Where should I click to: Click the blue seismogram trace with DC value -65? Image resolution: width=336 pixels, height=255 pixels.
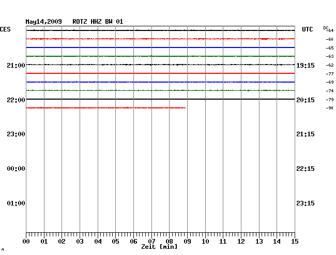pos(160,47)
